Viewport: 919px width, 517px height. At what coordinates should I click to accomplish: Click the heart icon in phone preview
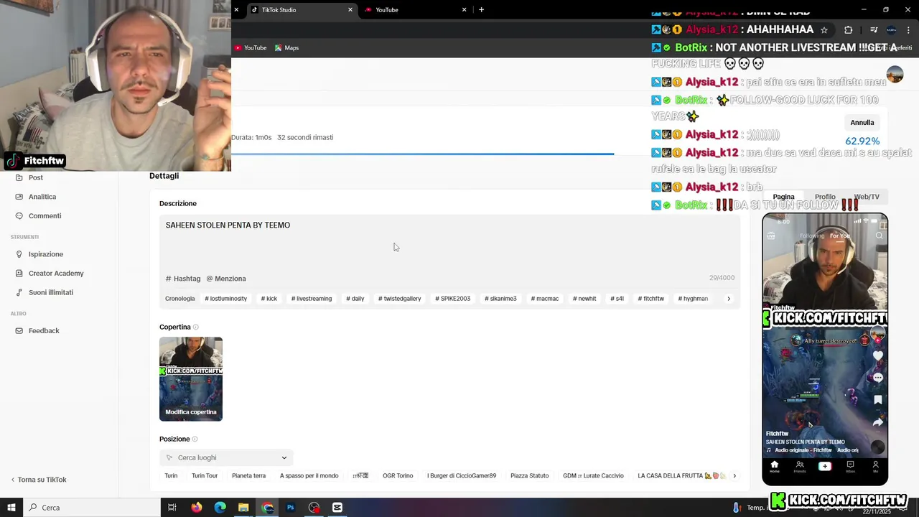pos(877,355)
